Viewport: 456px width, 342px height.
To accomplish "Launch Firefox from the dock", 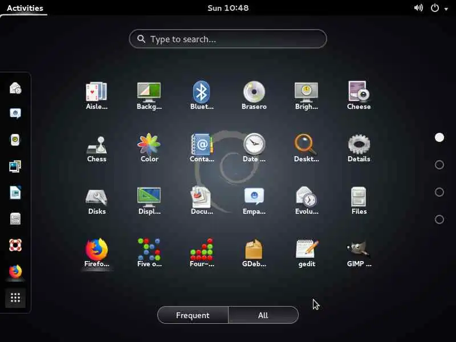I will click(15, 271).
